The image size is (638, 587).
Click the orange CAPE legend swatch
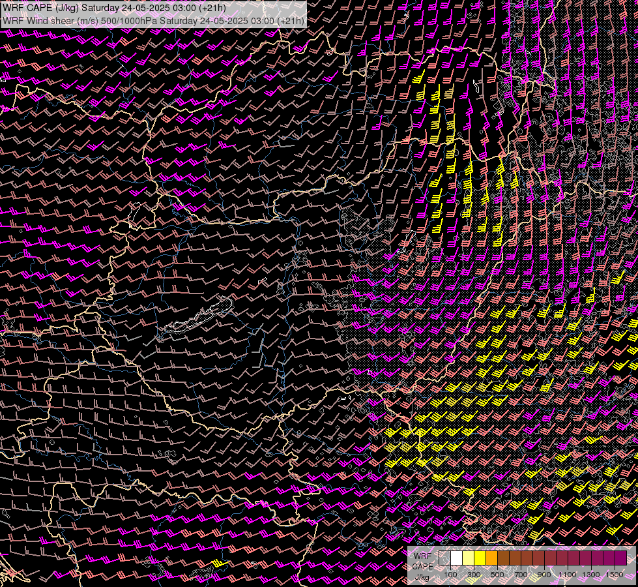coord(491,558)
